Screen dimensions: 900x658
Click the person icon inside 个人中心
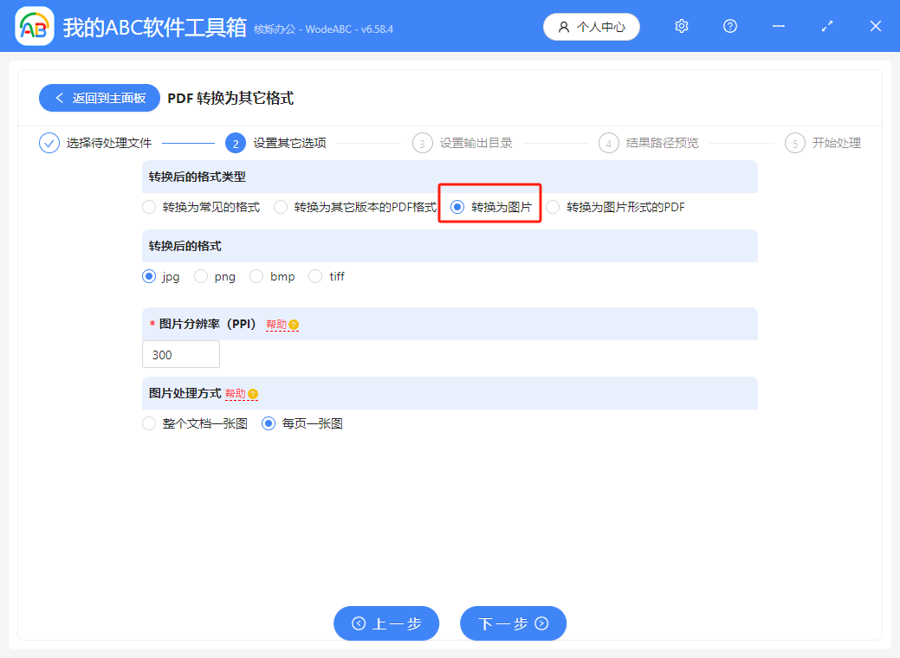tap(564, 26)
